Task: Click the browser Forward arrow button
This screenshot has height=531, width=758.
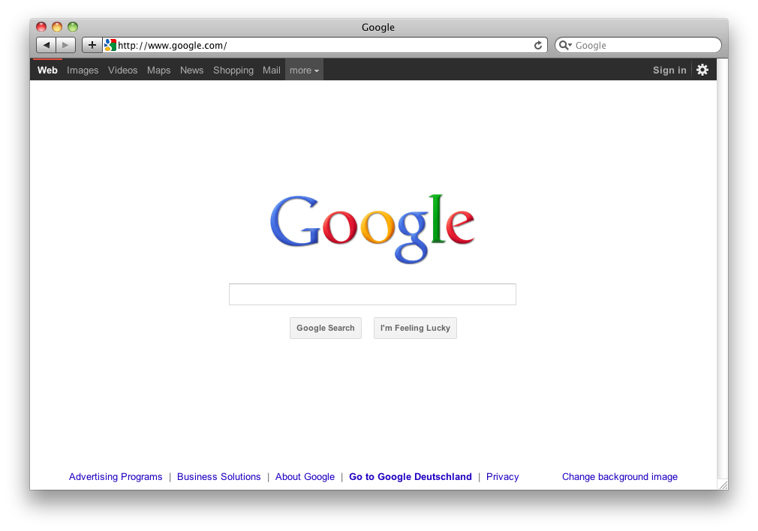Action: pos(66,45)
